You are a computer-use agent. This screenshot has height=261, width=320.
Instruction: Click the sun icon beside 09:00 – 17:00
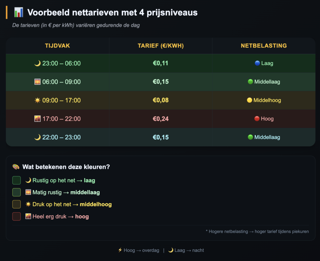click(37, 100)
